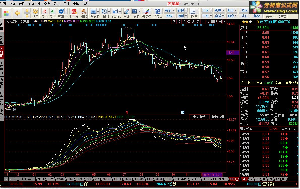
Task: Expand the chart header dropdown arrow
Action: 224,21
